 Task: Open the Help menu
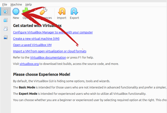coord(29,4)
